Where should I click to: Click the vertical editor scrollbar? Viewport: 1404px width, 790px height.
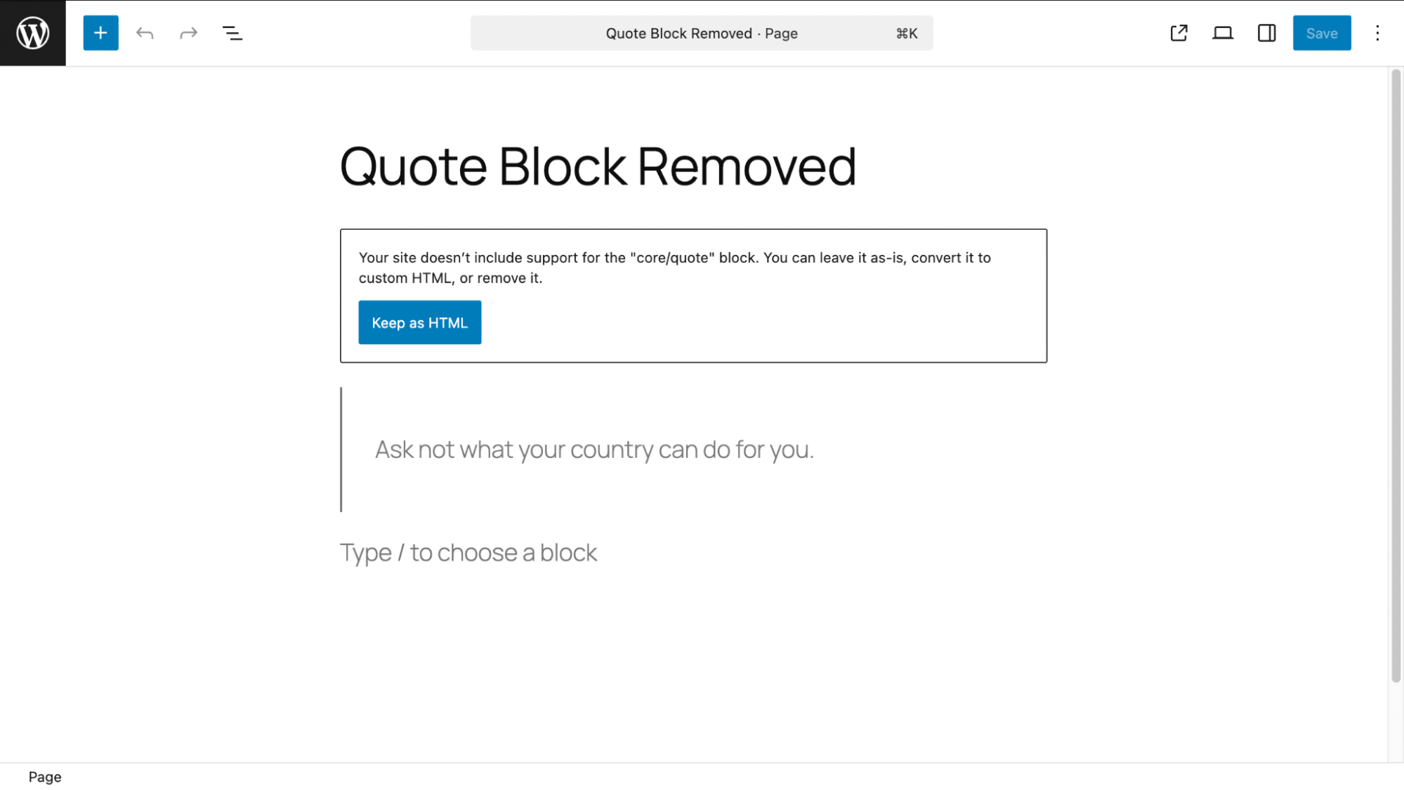click(x=1396, y=376)
